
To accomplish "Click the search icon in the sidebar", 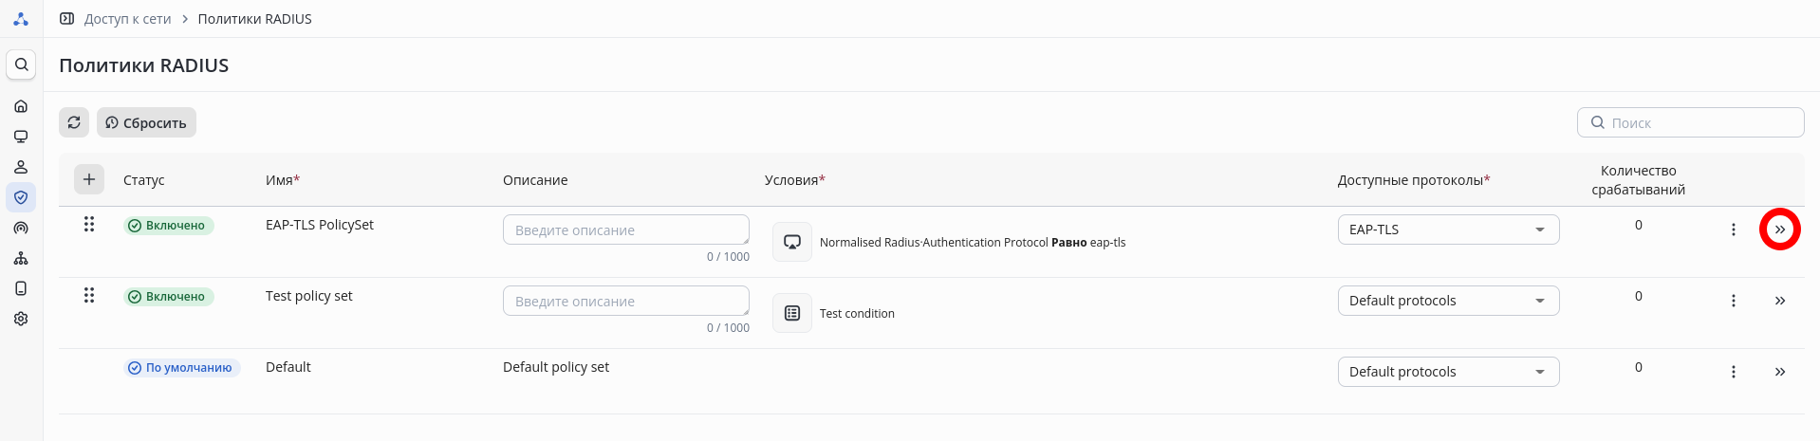I will pos(21,64).
